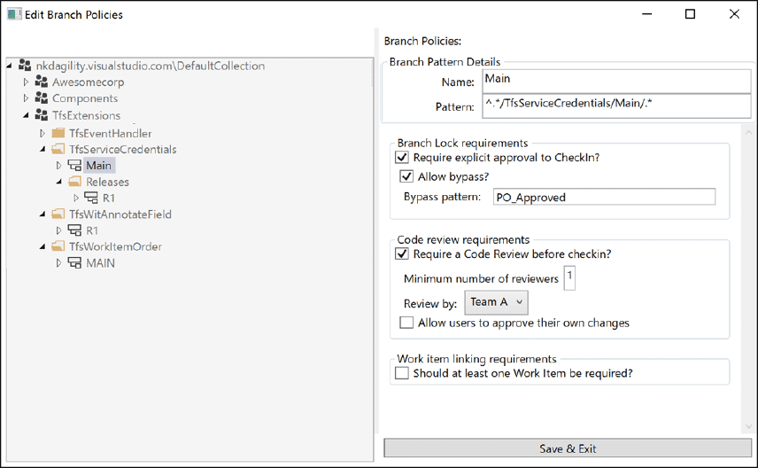Select the Components tree item label
Screen dimensions: 758x468
pyautogui.click(x=85, y=98)
